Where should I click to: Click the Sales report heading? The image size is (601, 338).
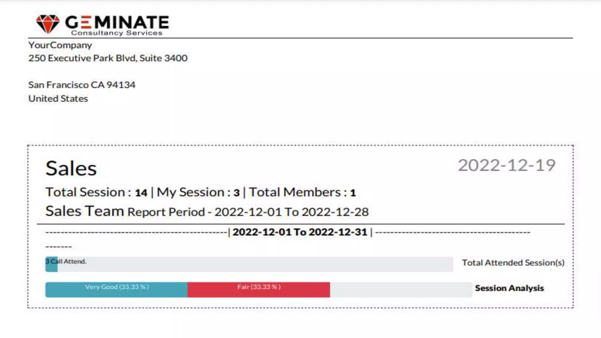coord(71,168)
